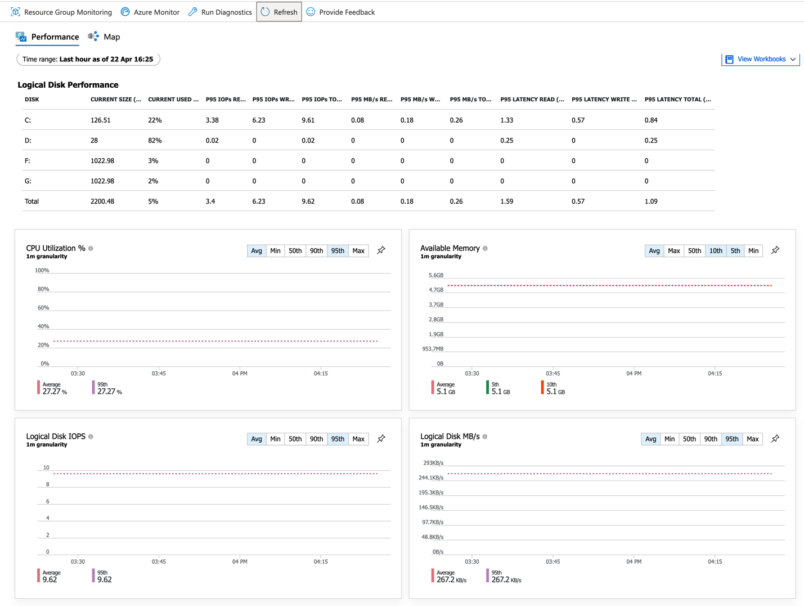Open the Time range selector pill
This screenshot has height=606, width=804.
pyautogui.click(x=88, y=59)
